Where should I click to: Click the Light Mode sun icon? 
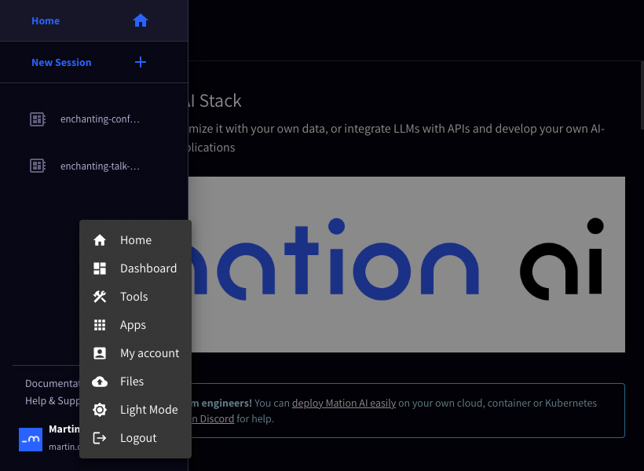(100, 410)
